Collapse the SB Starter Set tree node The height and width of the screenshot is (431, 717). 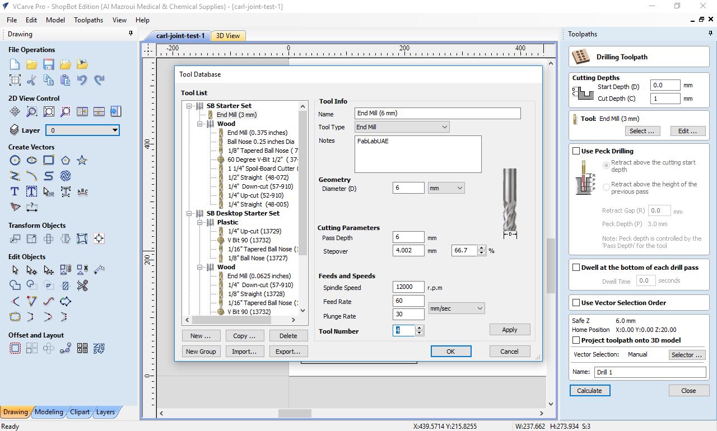coord(190,106)
